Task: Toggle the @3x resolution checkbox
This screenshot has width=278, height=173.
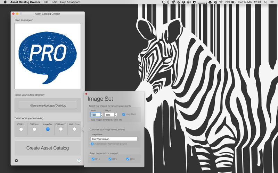Action: coord(128,159)
